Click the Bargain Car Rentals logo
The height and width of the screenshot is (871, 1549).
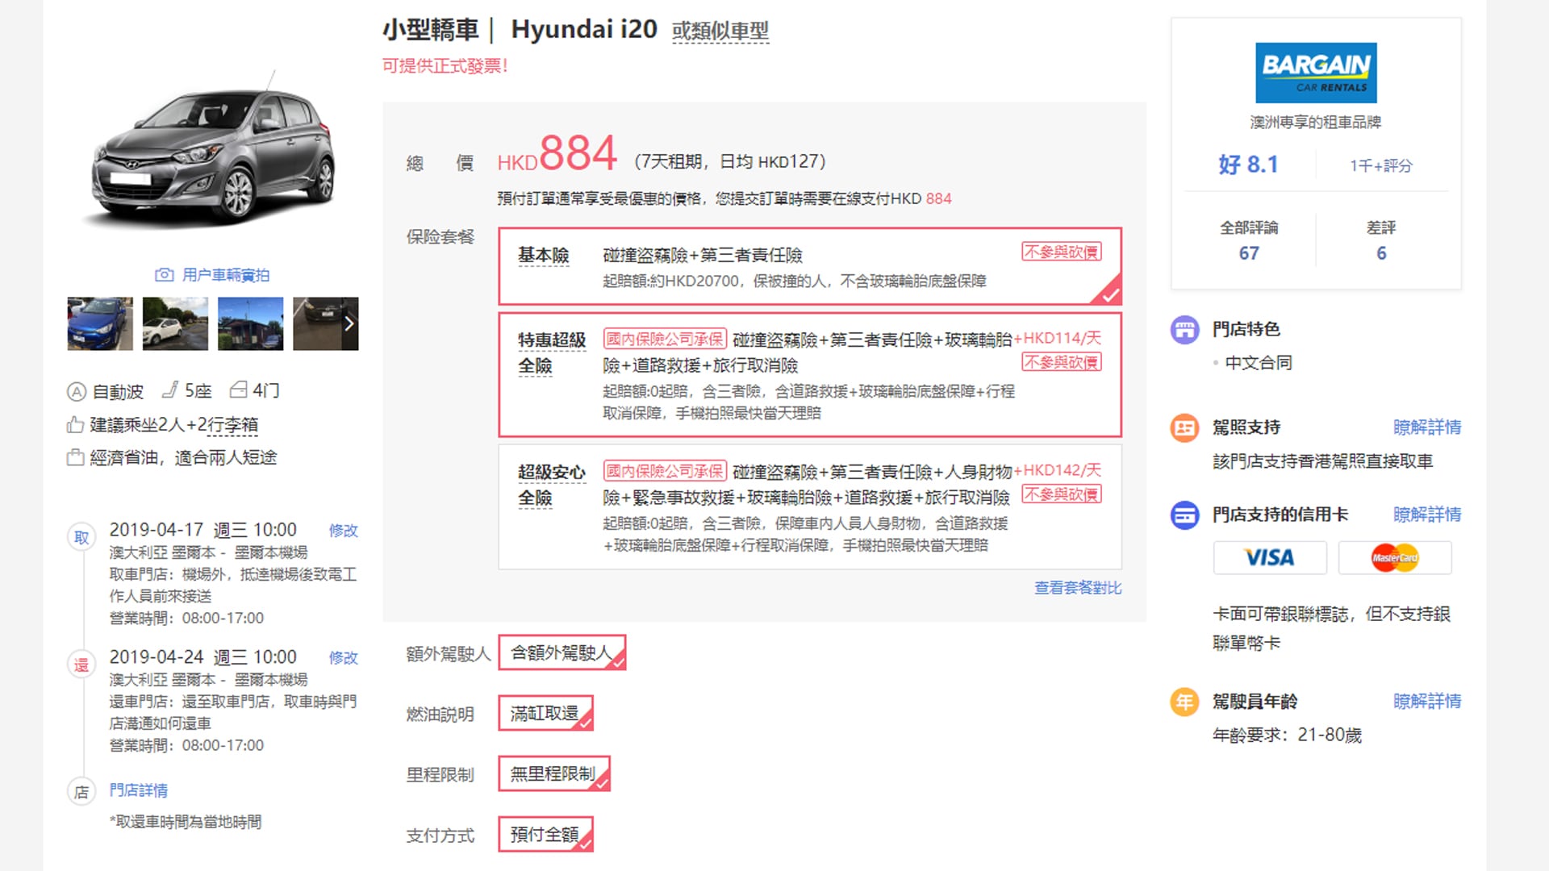click(x=1315, y=73)
